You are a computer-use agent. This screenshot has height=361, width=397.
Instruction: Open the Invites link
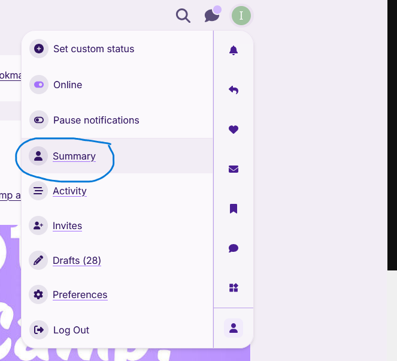pos(67,225)
